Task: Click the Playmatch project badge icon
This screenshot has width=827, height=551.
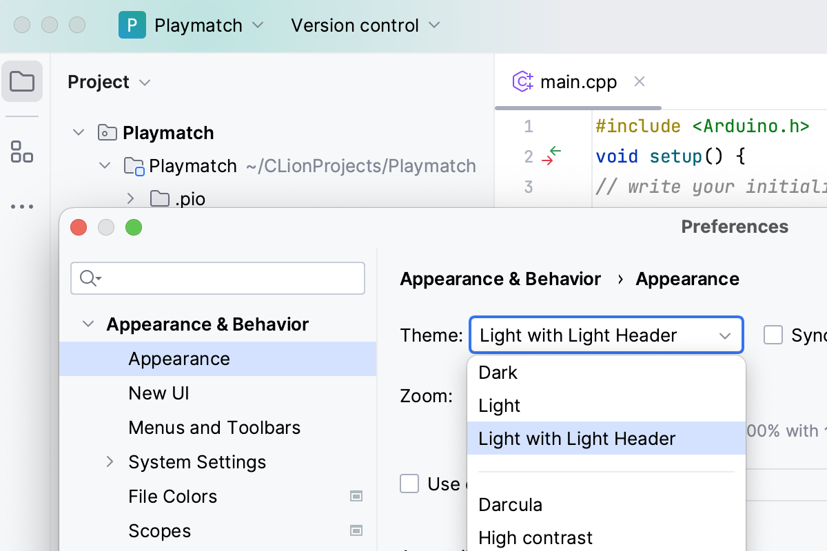Action: [x=132, y=25]
